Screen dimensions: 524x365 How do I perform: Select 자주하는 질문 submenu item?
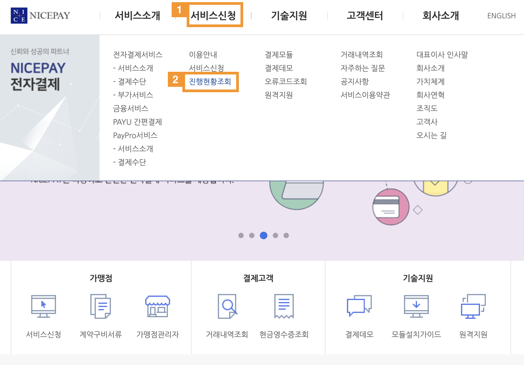point(363,68)
